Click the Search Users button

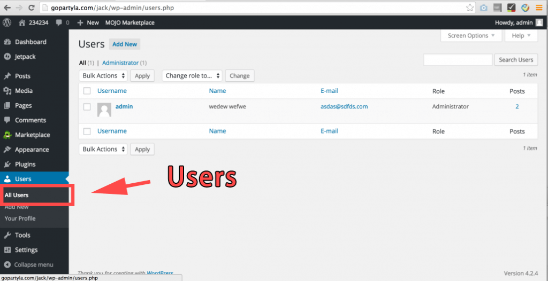click(516, 60)
